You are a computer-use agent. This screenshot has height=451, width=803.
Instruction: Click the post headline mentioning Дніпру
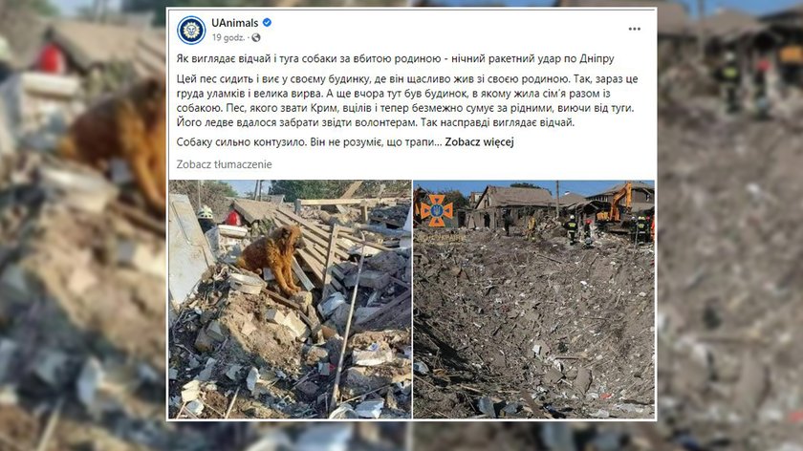pos(395,59)
